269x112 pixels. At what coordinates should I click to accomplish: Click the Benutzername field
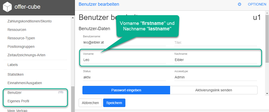(x=124, y=43)
